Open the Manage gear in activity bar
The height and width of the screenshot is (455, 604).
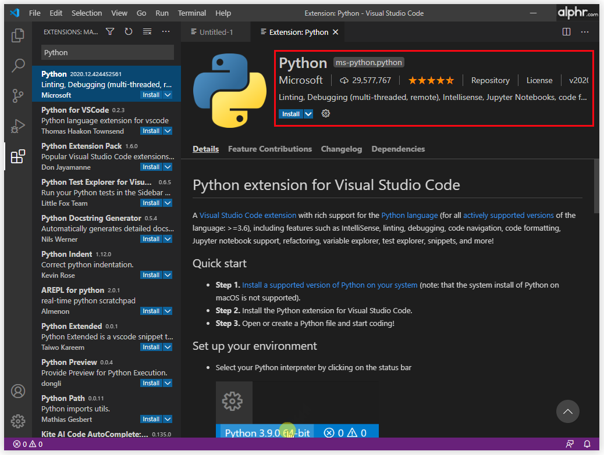point(17,421)
